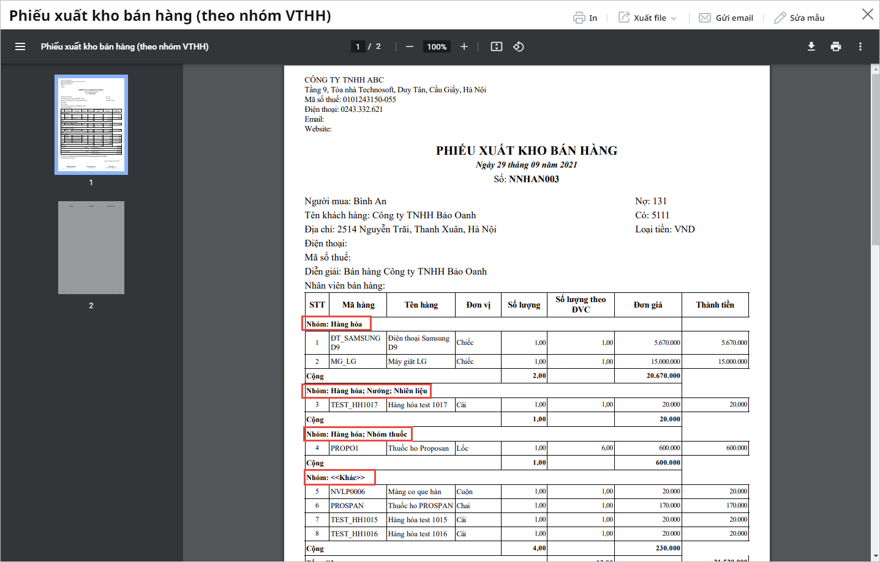Expand the Xuất file dropdown

tap(674, 18)
